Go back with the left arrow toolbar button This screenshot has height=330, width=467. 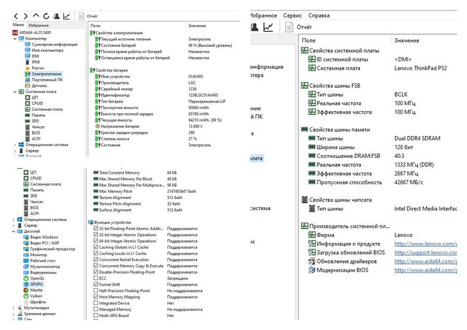pyautogui.click(x=16, y=16)
